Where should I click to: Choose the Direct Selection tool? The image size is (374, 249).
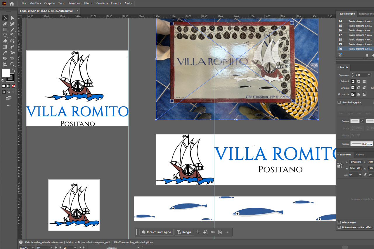pyautogui.click(x=12, y=18)
